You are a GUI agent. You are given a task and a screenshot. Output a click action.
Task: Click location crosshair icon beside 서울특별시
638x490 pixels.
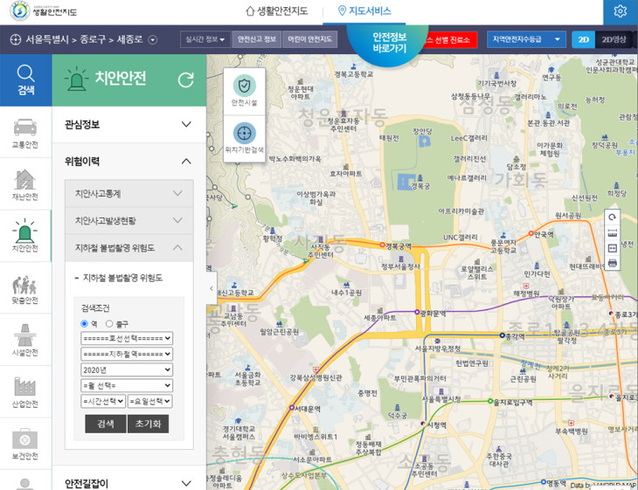[x=16, y=39]
